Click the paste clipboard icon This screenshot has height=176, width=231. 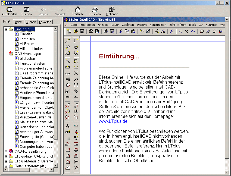click(x=133, y=31)
